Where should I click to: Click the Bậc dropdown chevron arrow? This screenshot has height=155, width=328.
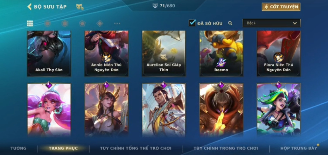[295, 23]
